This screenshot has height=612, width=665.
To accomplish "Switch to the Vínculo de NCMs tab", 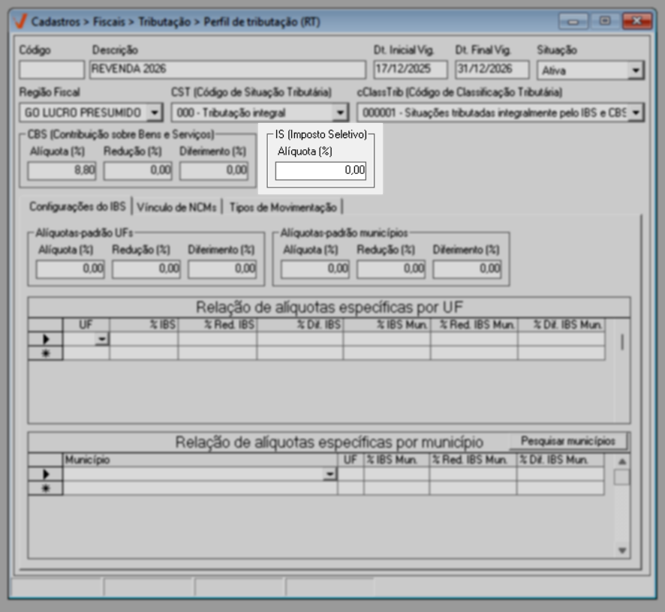I will coord(178,207).
